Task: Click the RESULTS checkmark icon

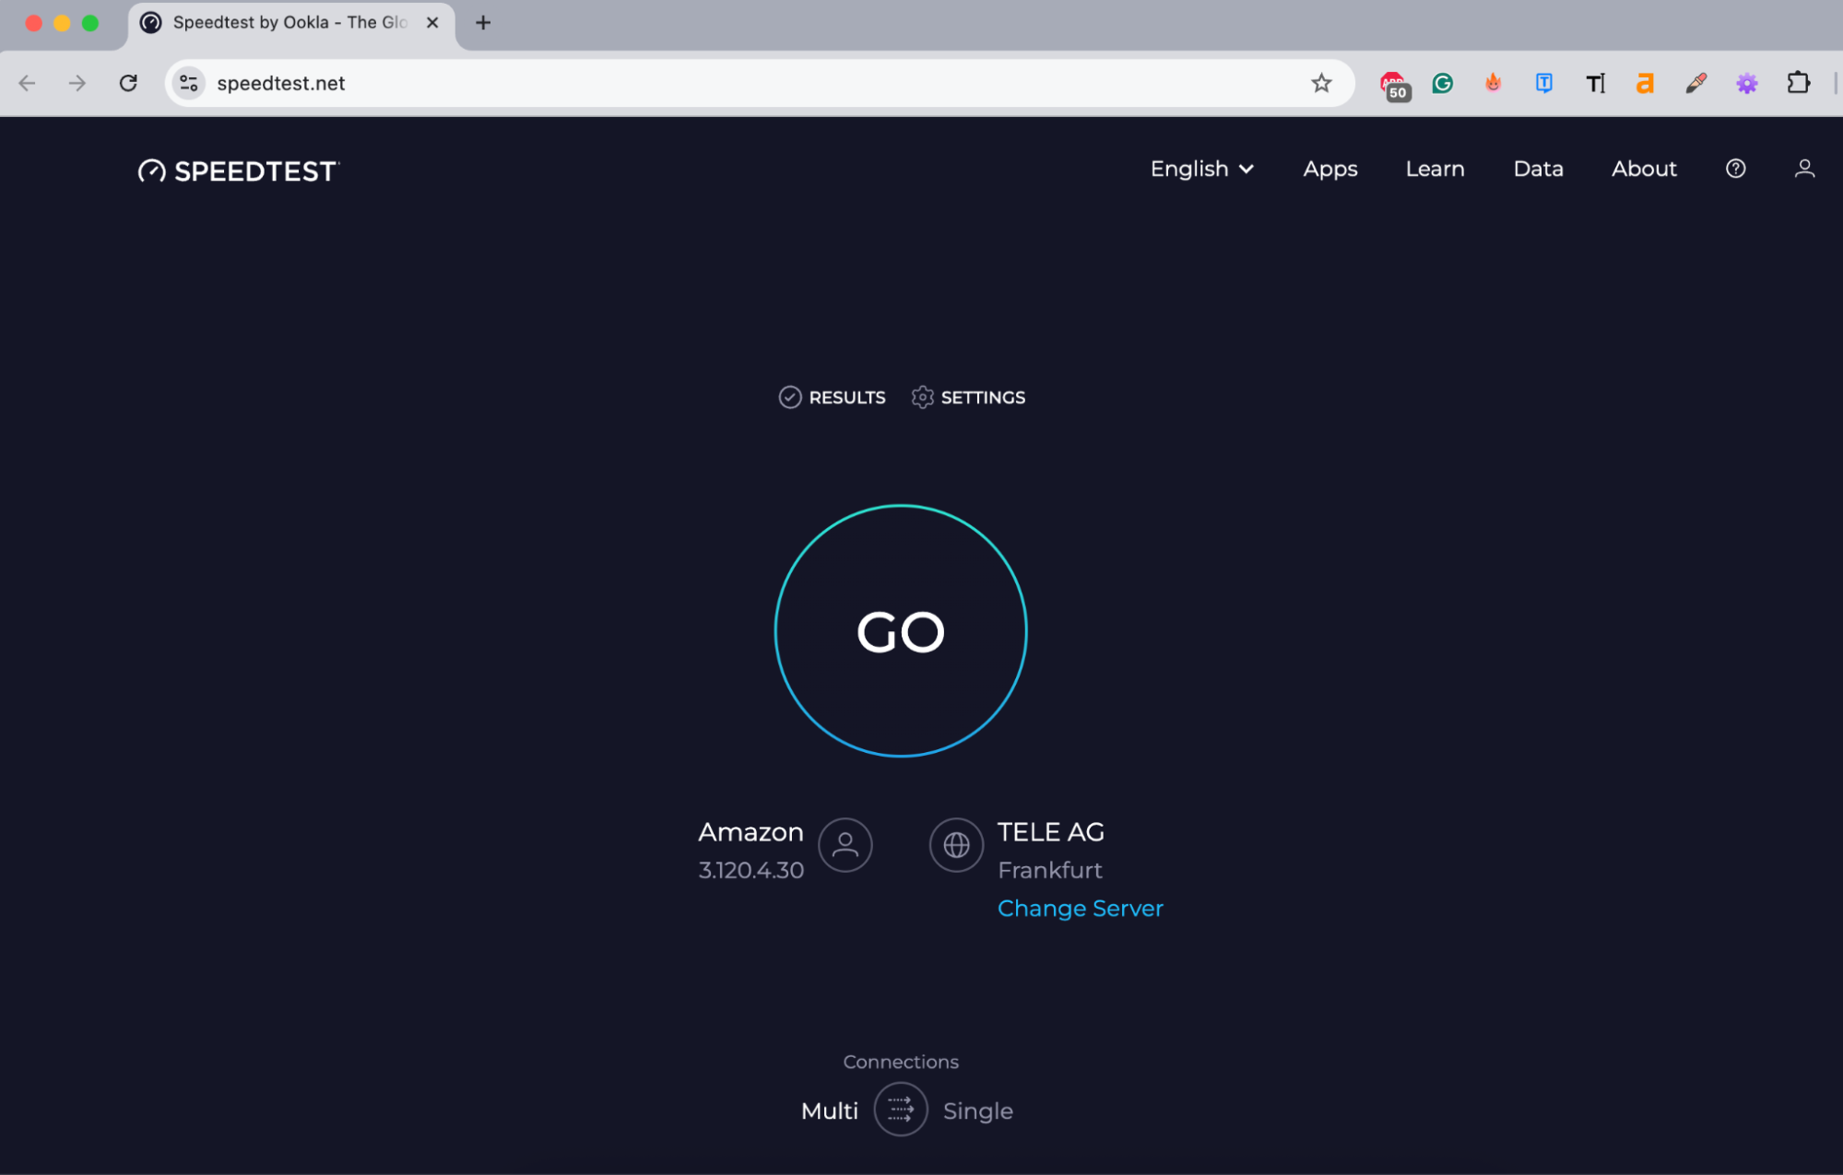Action: click(789, 397)
